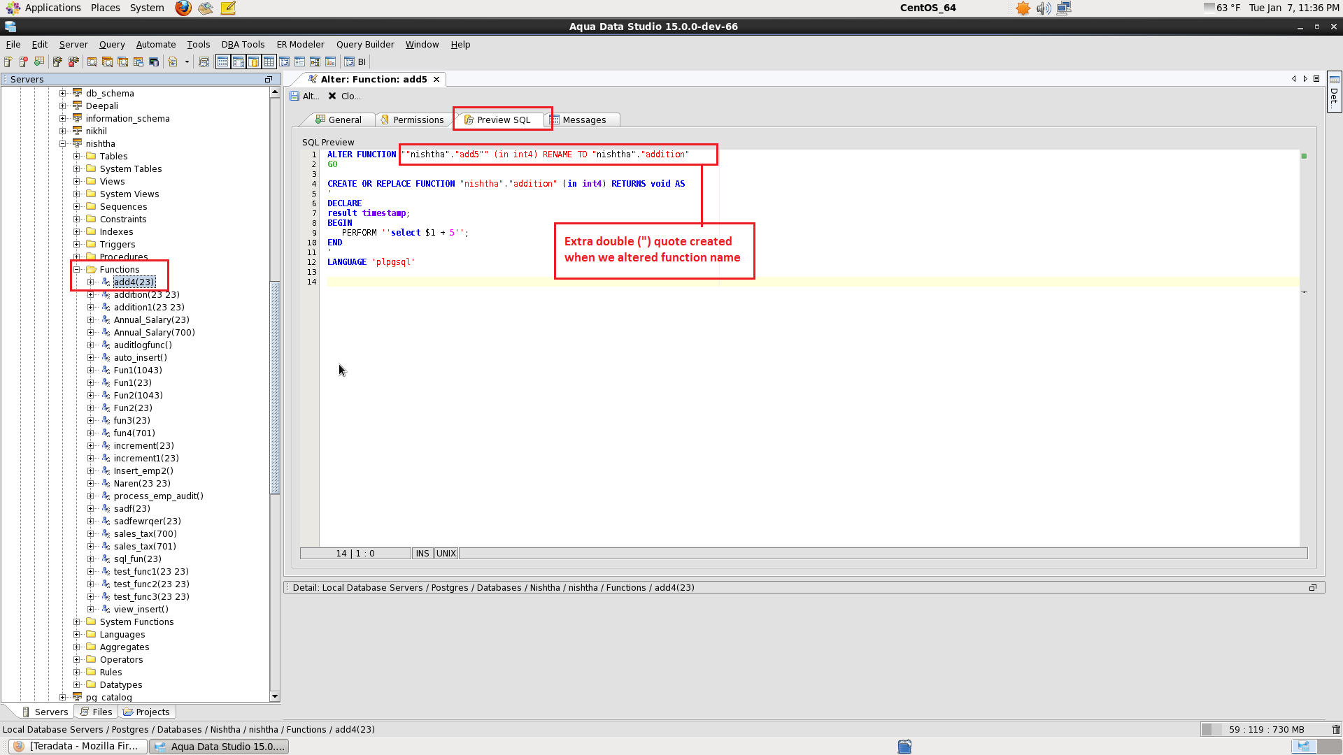Click the bar chart window icon
Viewport: 1343px width, 755px height.
point(330,62)
